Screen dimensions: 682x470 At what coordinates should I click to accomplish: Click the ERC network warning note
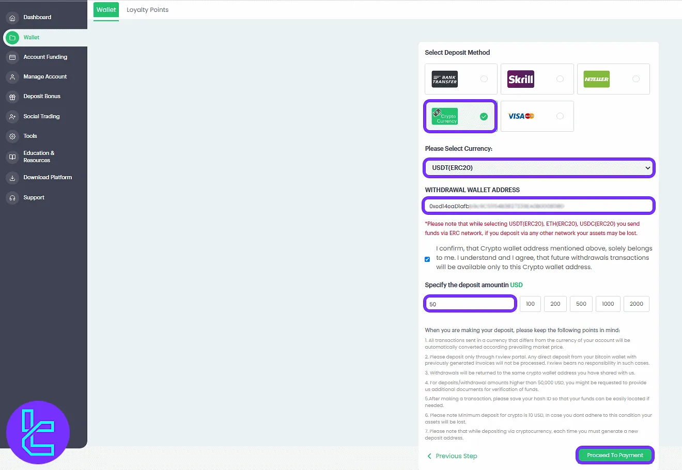(533, 228)
